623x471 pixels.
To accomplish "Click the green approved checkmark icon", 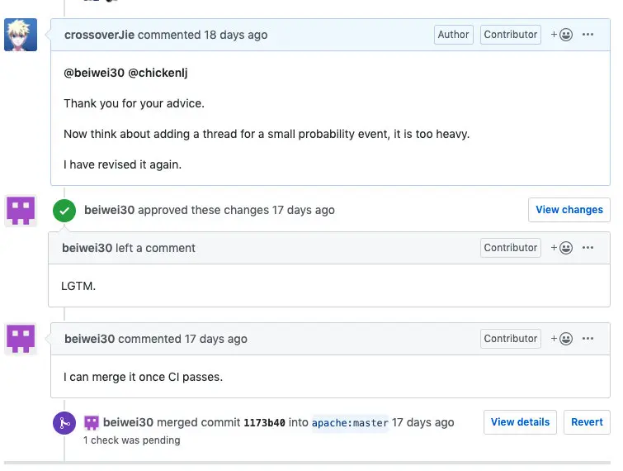I will 64,211.
